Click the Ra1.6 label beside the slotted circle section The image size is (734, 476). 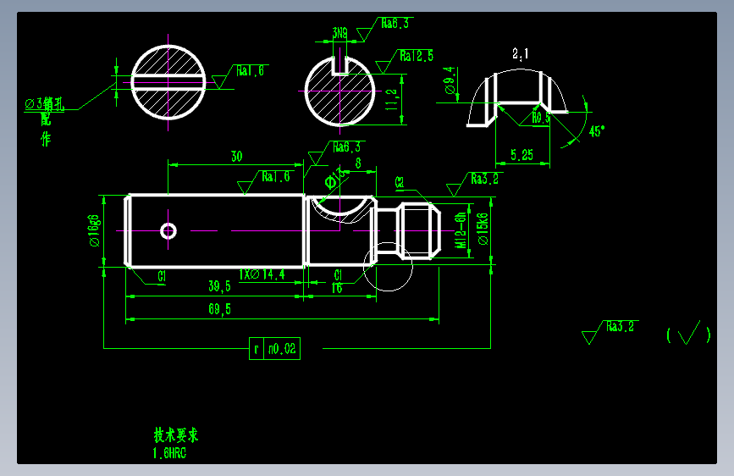point(250,71)
